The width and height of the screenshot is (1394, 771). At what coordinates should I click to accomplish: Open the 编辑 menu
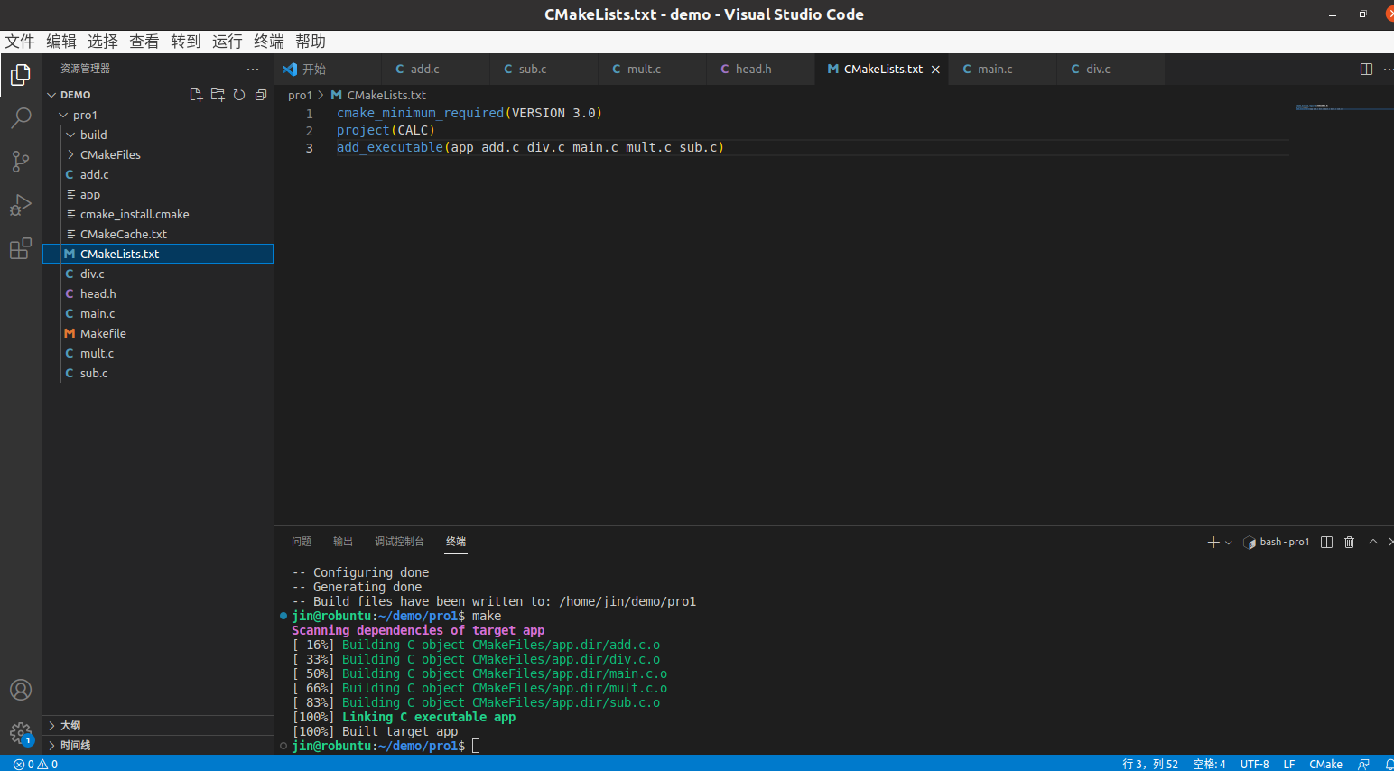point(61,42)
